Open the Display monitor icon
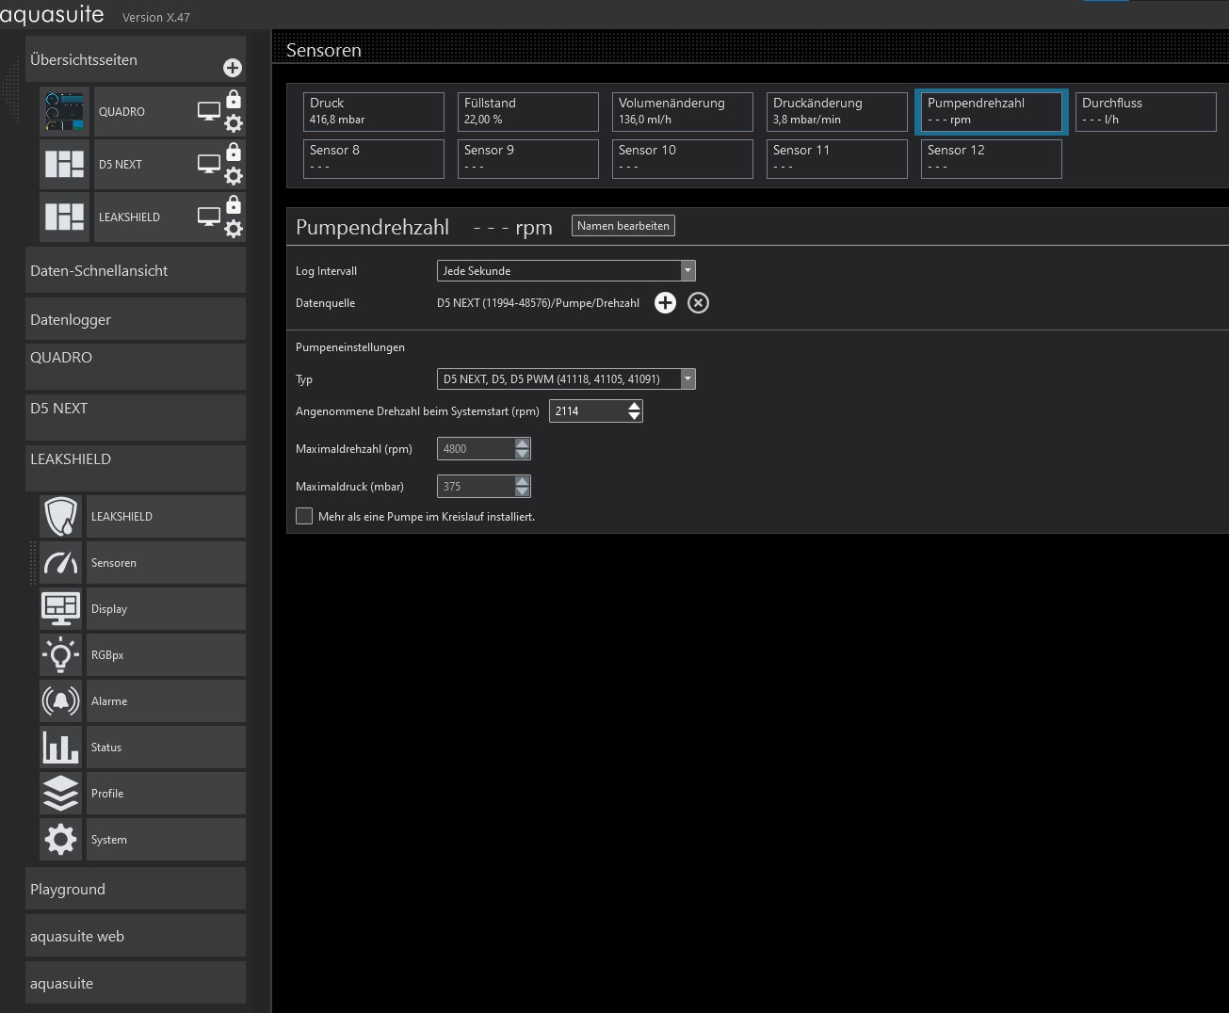1229x1013 pixels. (x=60, y=608)
